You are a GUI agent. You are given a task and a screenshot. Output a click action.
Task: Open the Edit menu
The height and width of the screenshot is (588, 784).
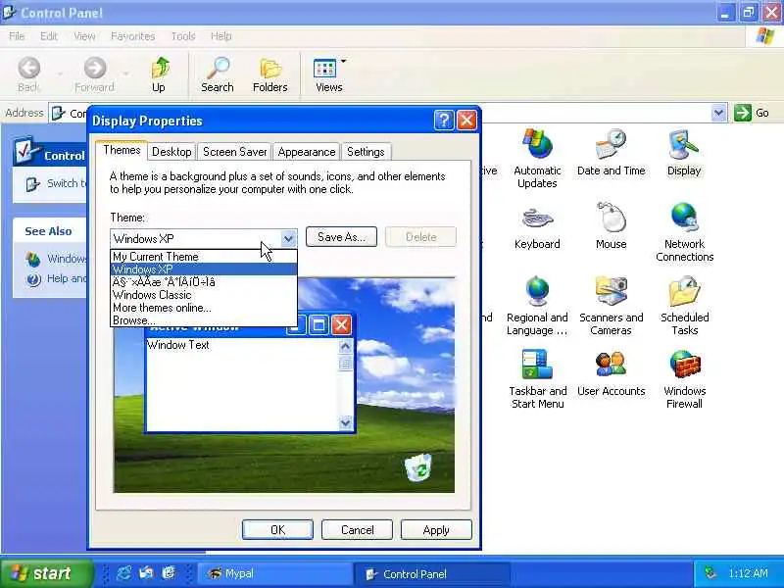48,36
